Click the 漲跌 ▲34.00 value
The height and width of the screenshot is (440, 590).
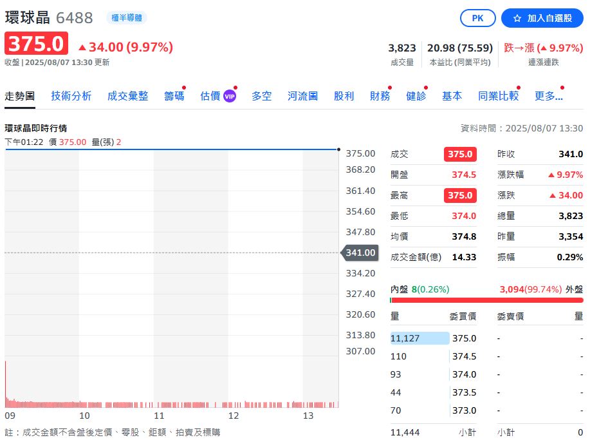[566, 195]
